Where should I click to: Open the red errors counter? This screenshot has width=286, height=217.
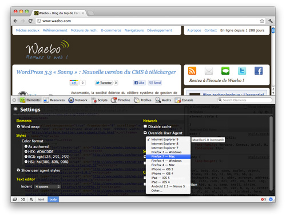264,199
